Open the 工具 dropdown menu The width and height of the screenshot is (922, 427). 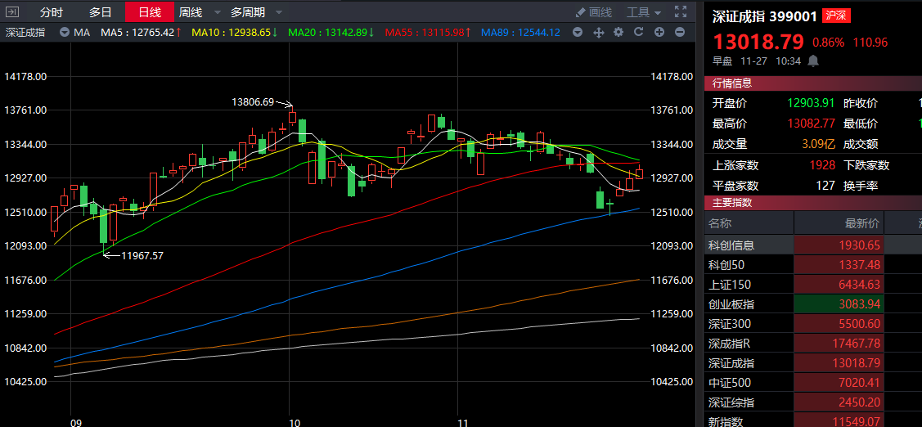(644, 12)
